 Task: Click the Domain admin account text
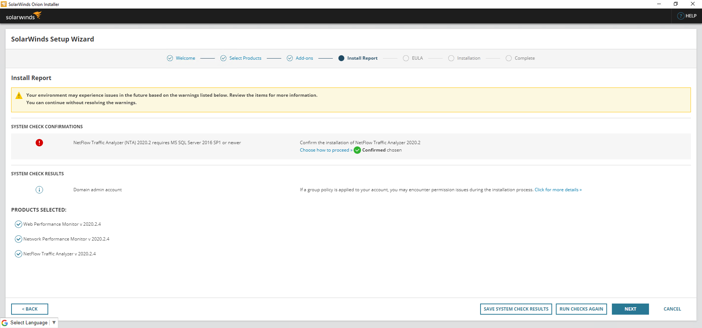(98, 190)
